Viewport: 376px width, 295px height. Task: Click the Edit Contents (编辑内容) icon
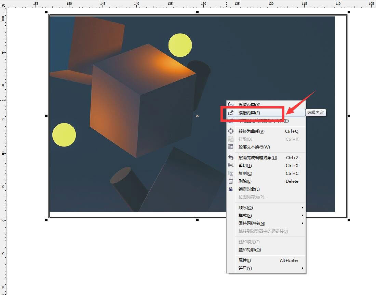[x=231, y=113]
